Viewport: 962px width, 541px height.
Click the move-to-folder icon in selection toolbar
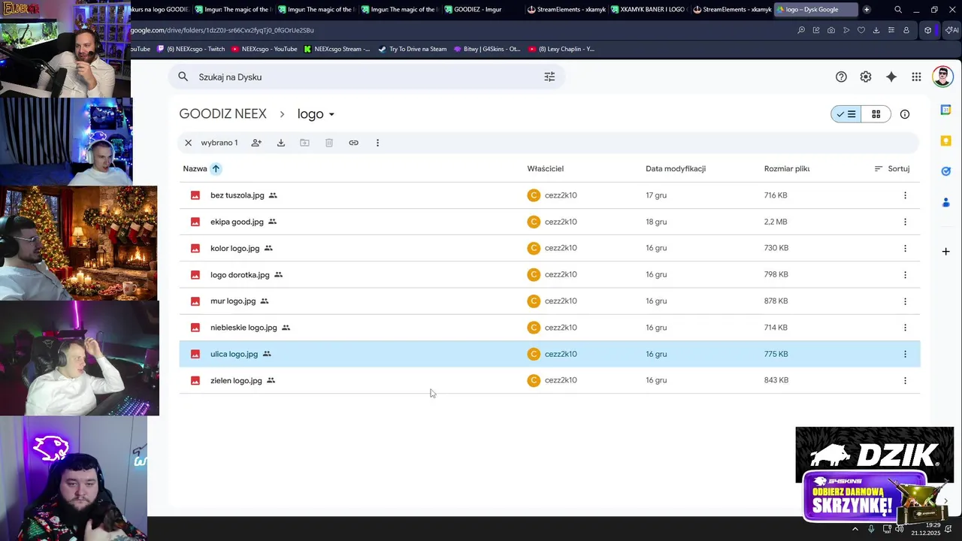304,143
